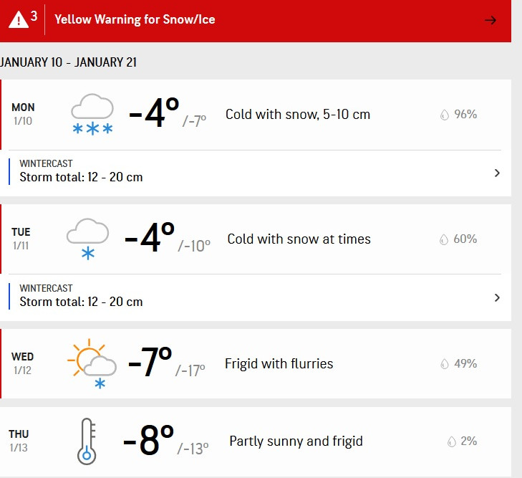The image size is (522, 478).
Task: Click the warning triangle alert icon
Action: (x=19, y=19)
